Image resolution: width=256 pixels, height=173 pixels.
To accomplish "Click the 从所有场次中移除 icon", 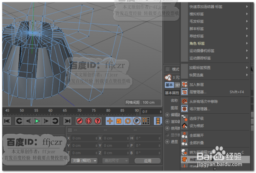I will point(185,101).
